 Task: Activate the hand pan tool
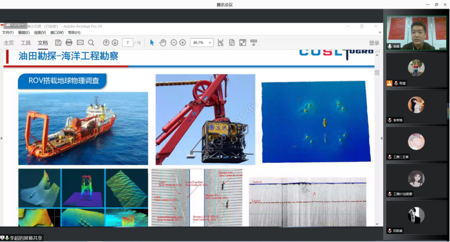click(x=163, y=43)
